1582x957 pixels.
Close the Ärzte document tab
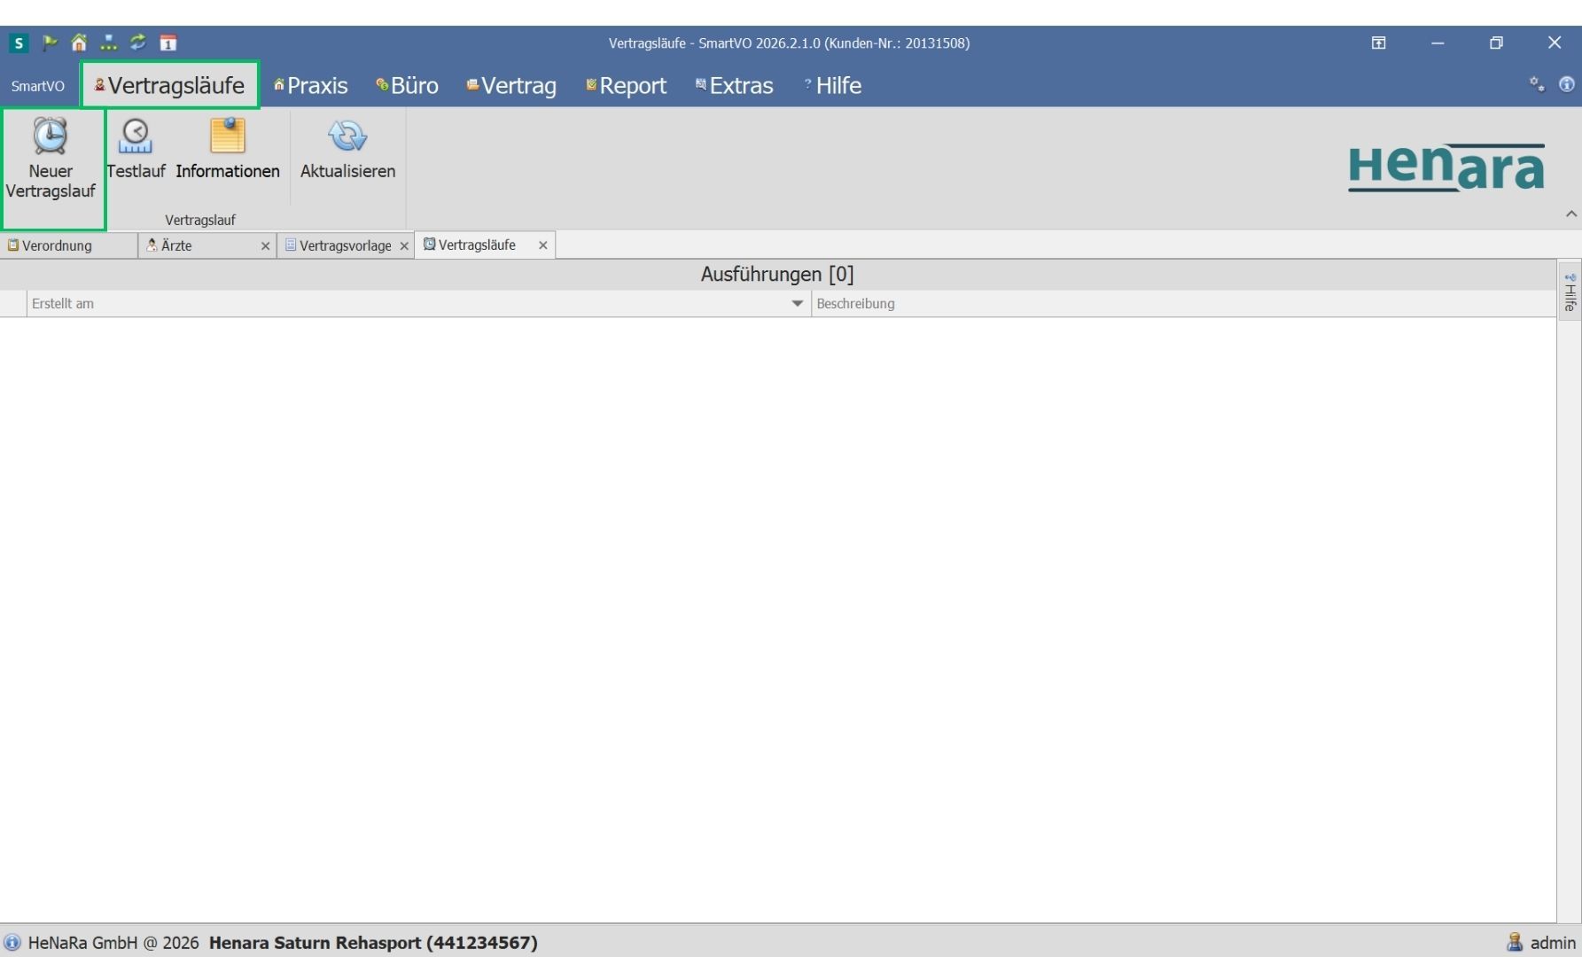pyautogui.click(x=265, y=246)
